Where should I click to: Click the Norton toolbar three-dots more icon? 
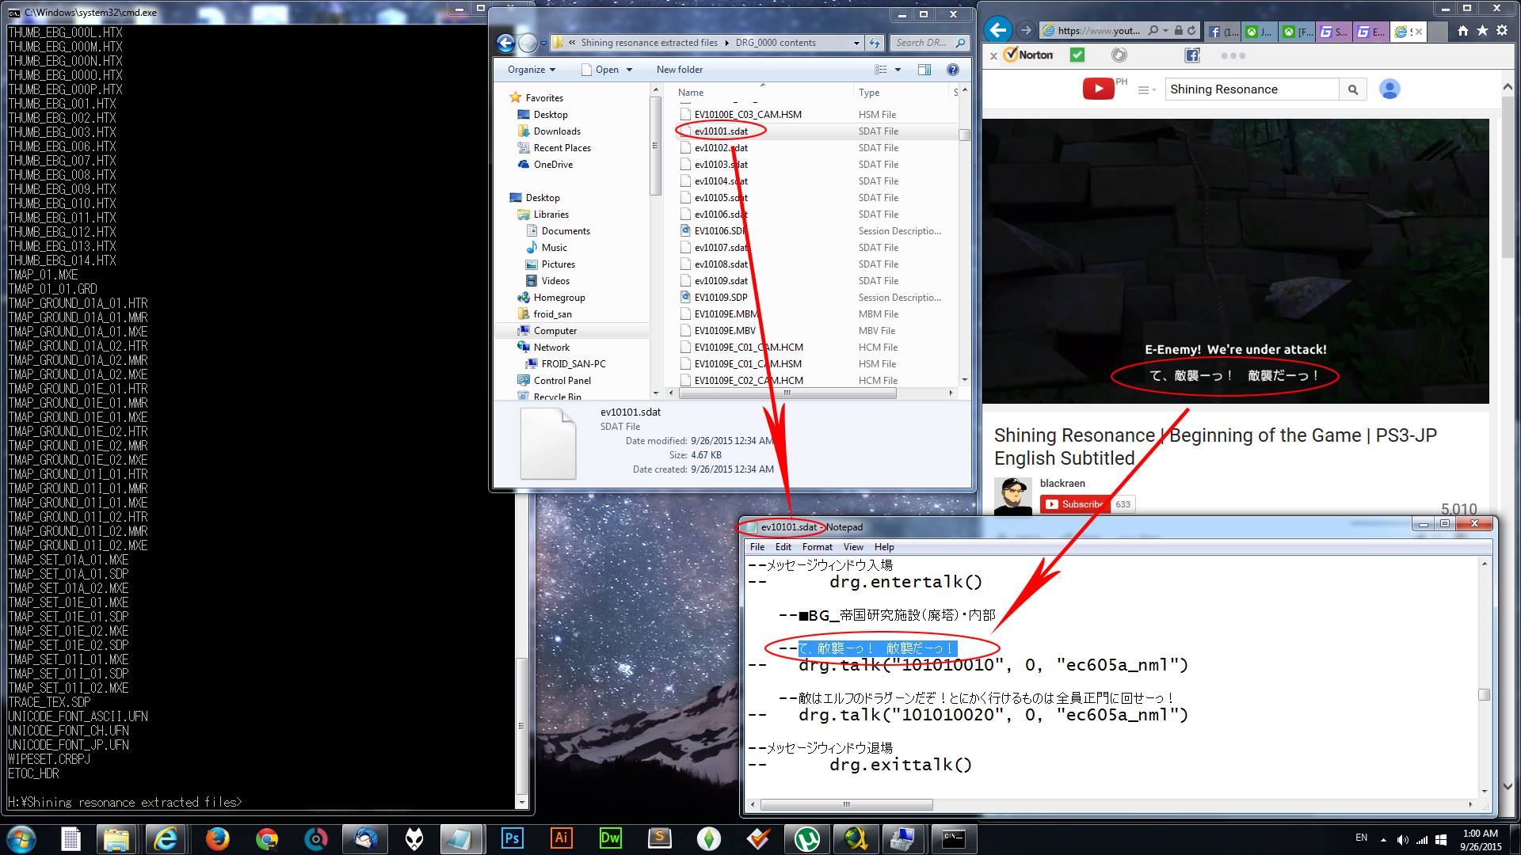click(1233, 55)
